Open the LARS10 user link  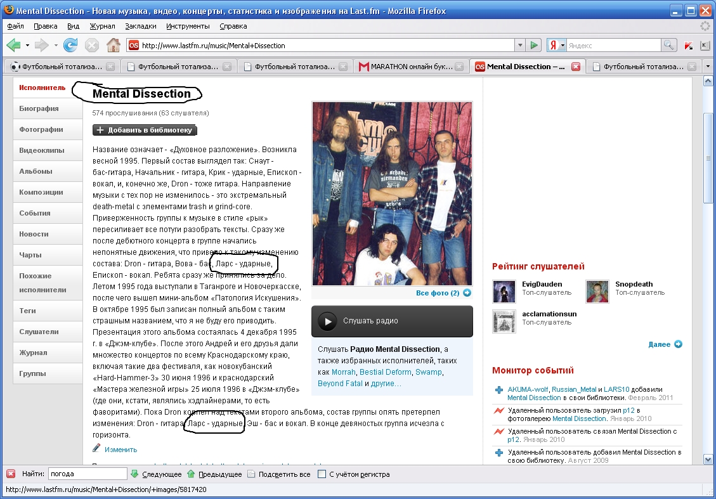tap(616, 389)
